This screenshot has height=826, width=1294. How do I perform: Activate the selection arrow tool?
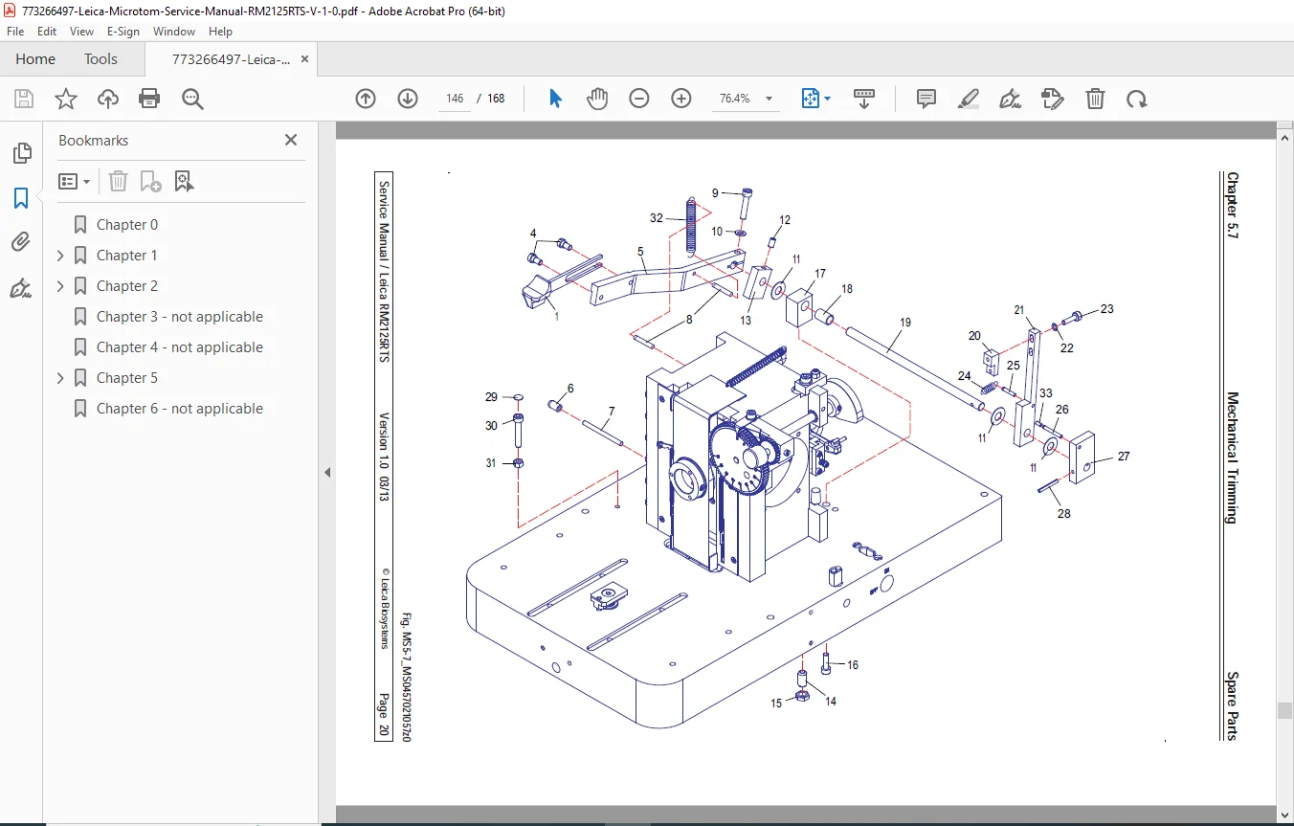click(x=555, y=99)
